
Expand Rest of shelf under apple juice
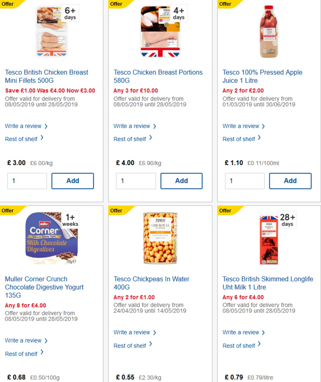239,139
